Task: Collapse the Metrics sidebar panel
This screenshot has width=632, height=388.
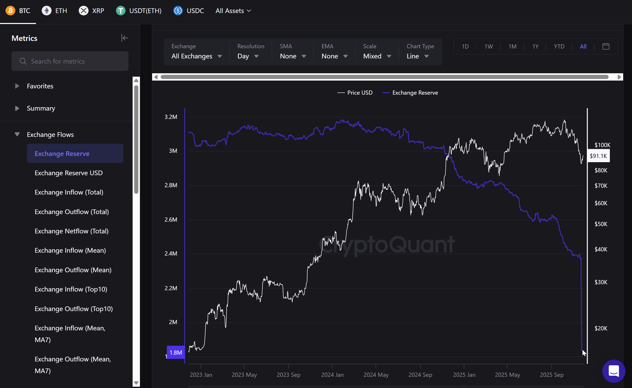Action: pos(125,38)
